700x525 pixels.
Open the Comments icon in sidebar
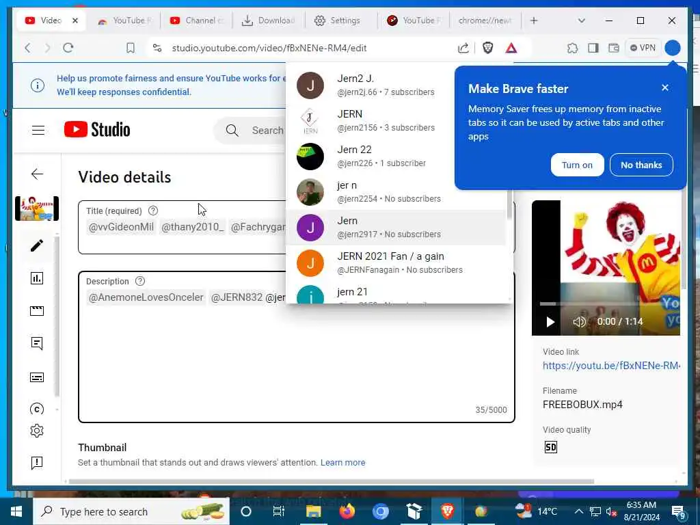coord(37,343)
